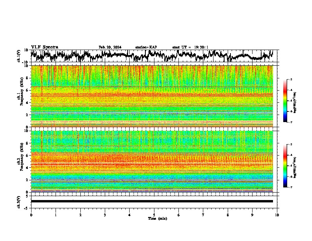Click the 'ch.3(V)' axis label
Viewport: 312px width, 241px height.
[19, 202]
